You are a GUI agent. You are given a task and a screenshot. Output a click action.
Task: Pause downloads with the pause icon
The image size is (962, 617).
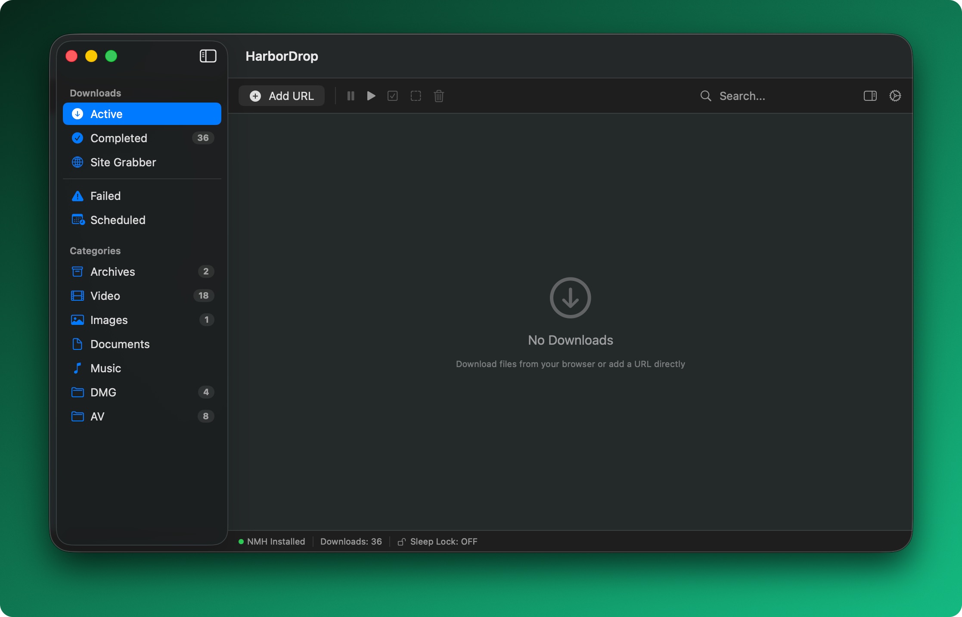[x=351, y=96]
